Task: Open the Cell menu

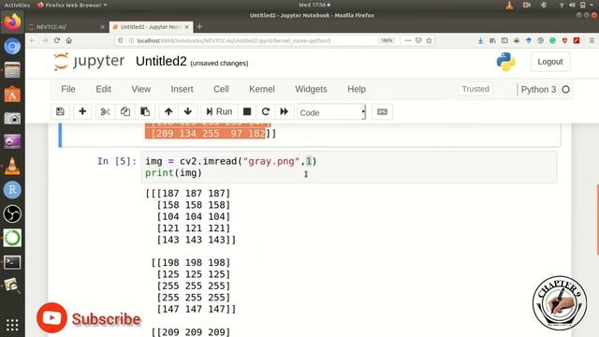Action: 221,89
